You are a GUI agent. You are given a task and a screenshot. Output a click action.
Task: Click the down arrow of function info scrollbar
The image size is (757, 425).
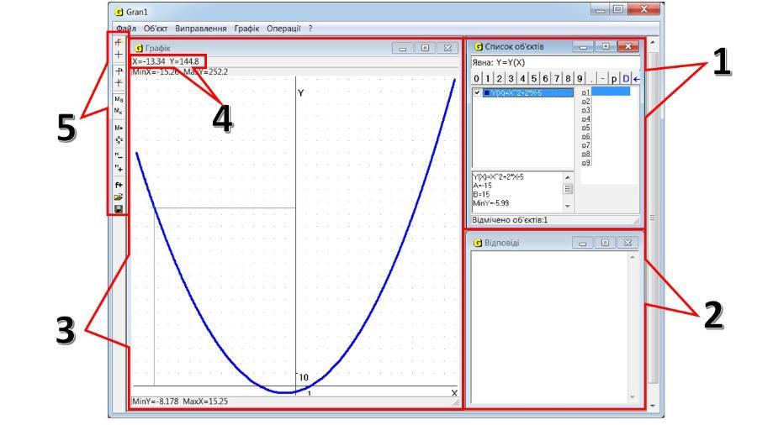point(568,207)
